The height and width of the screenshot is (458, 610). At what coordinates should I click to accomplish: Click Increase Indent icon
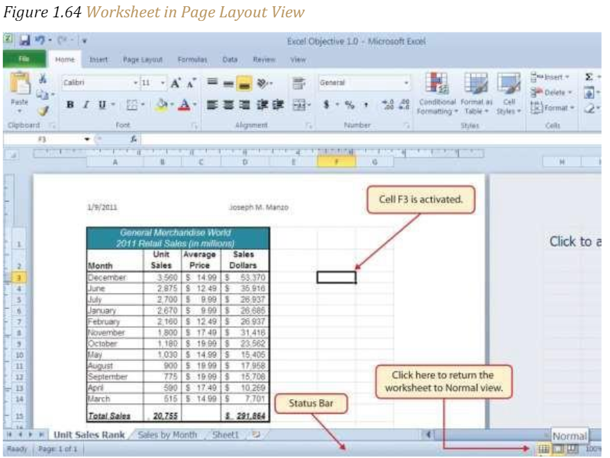click(x=278, y=105)
